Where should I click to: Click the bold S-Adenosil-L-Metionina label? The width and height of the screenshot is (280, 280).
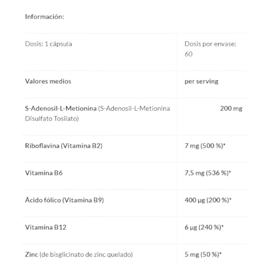pos(61,108)
